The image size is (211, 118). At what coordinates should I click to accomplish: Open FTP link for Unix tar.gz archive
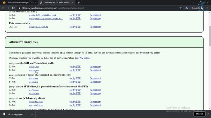[75, 27]
